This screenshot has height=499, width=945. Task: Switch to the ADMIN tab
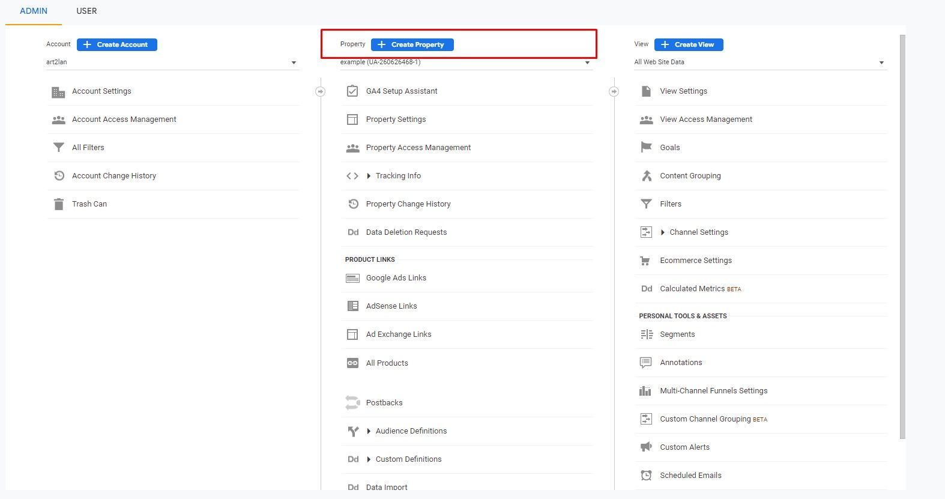34,11
